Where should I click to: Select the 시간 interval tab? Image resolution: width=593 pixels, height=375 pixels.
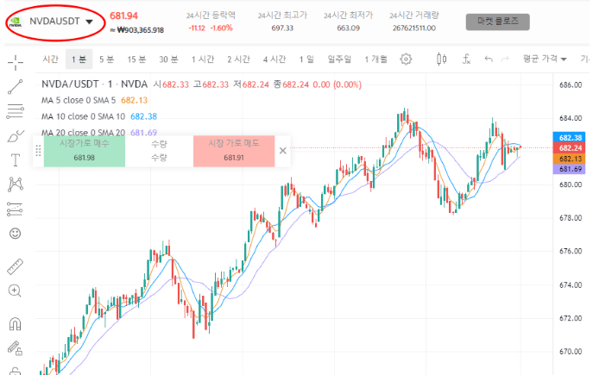[50, 59]
